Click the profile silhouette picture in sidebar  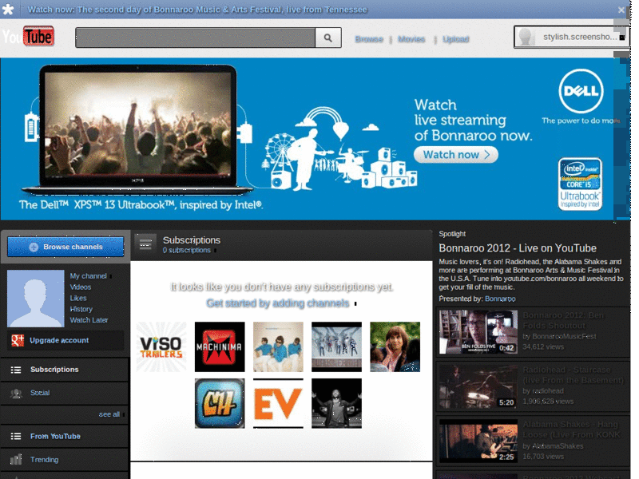click(x=36, y=299)
